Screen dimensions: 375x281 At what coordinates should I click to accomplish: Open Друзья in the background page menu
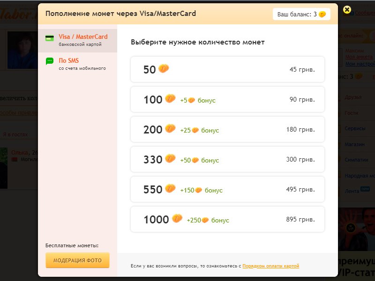pyautogui.click(x=353, y=97)
